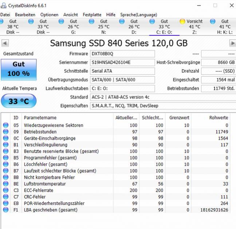Click status orb of Benutzte reservierte Blöcke row
The height and width of the screenshot is (229, 236).
click(x=6, y=151)
